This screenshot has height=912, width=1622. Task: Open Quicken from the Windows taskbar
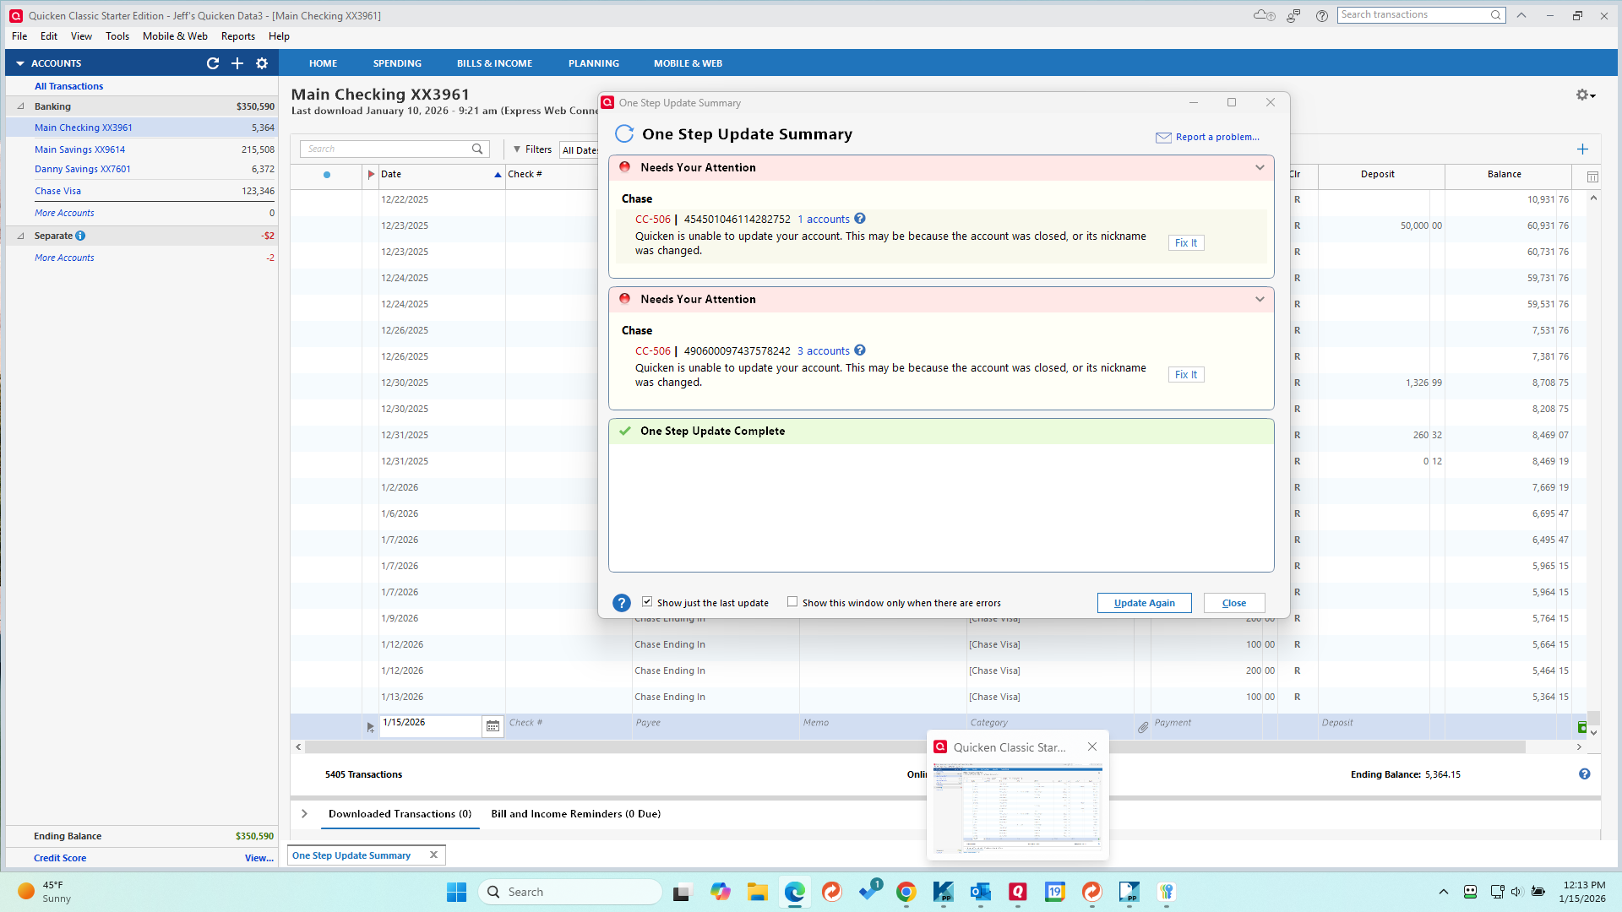1017,892
